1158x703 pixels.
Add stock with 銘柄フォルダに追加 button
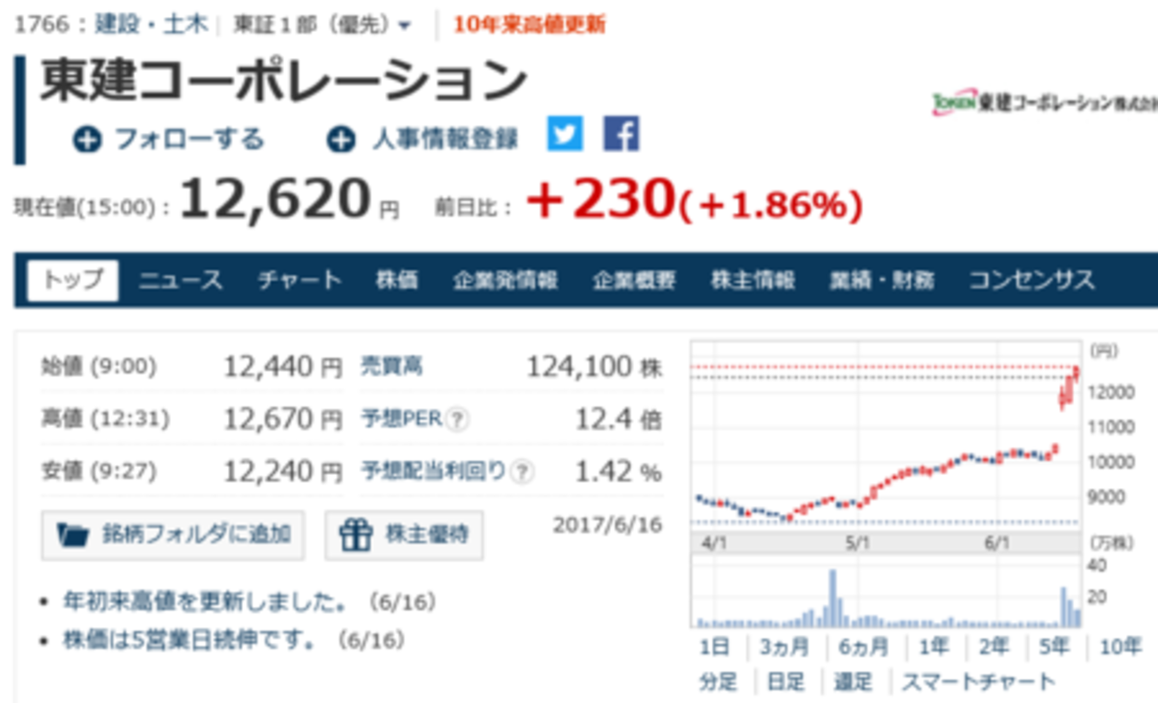(x=173, y=535)
